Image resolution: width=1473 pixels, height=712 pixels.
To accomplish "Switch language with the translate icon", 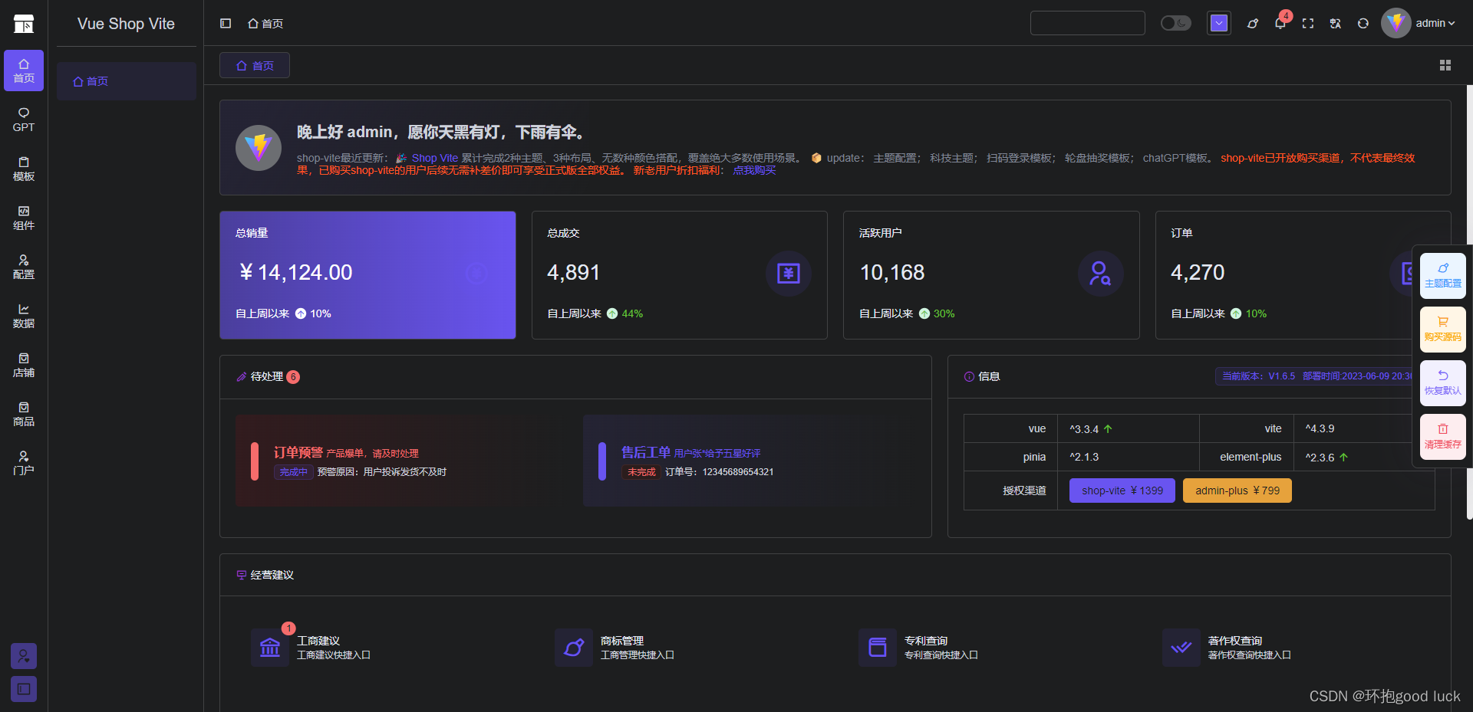I will (x=1335, y=23).
